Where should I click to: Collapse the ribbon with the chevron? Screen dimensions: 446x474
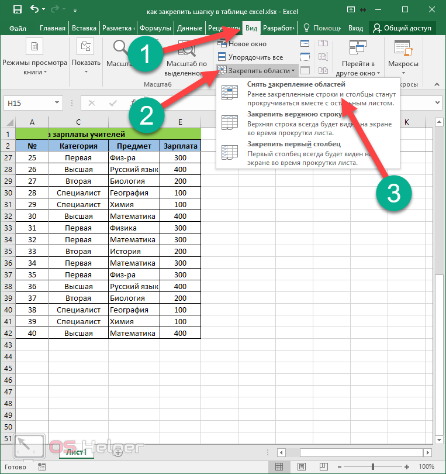[437, 85]
